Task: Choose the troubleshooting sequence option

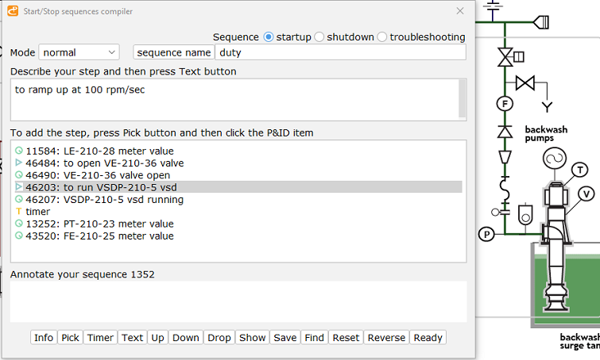Action: 382,37
